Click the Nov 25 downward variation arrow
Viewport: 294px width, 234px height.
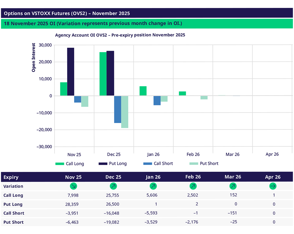[x=73, y=186]
